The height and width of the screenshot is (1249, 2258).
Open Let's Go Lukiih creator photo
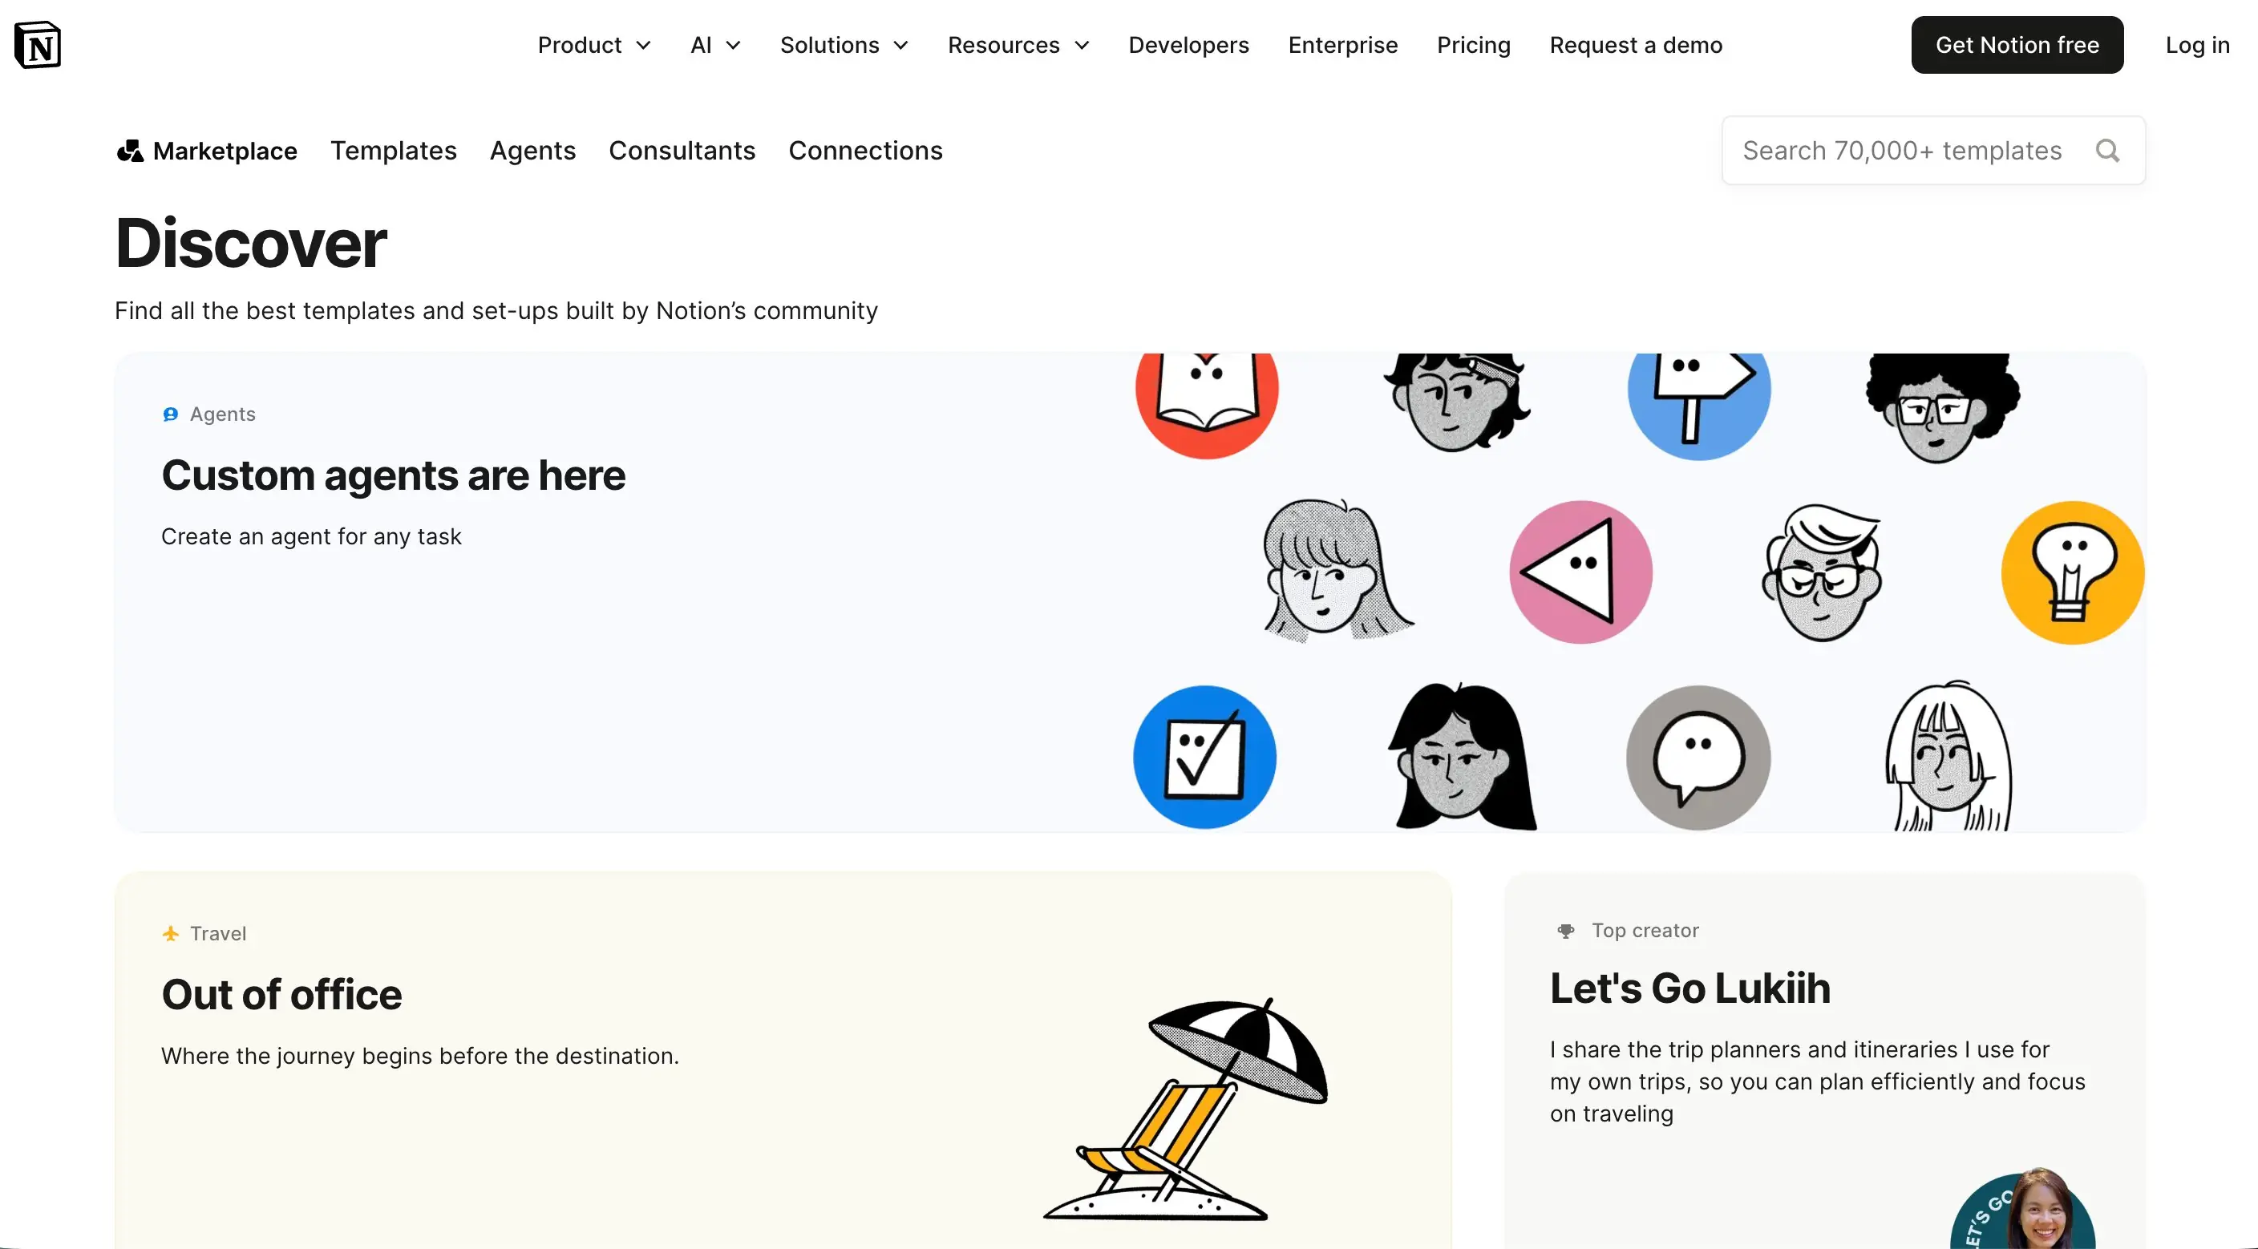pyautogui.click(x=2023, y=1210)
